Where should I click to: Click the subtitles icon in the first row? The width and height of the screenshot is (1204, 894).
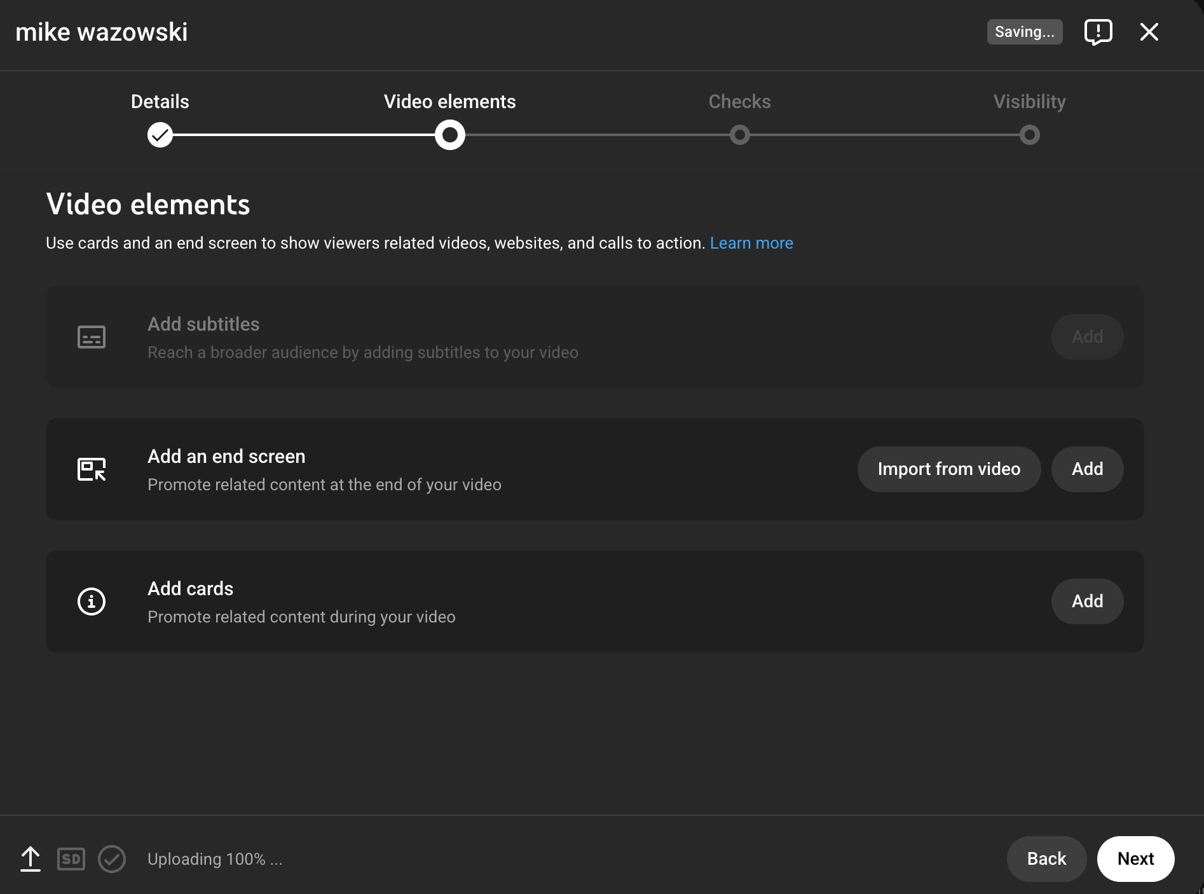pyautogui.click(x=92, y=337)
